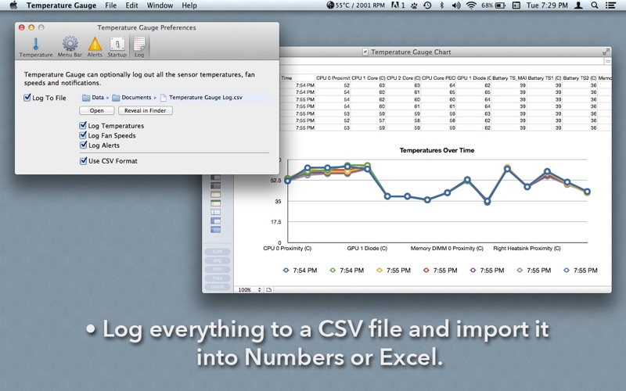Open the Alerts preferences pane

[95, 47]
